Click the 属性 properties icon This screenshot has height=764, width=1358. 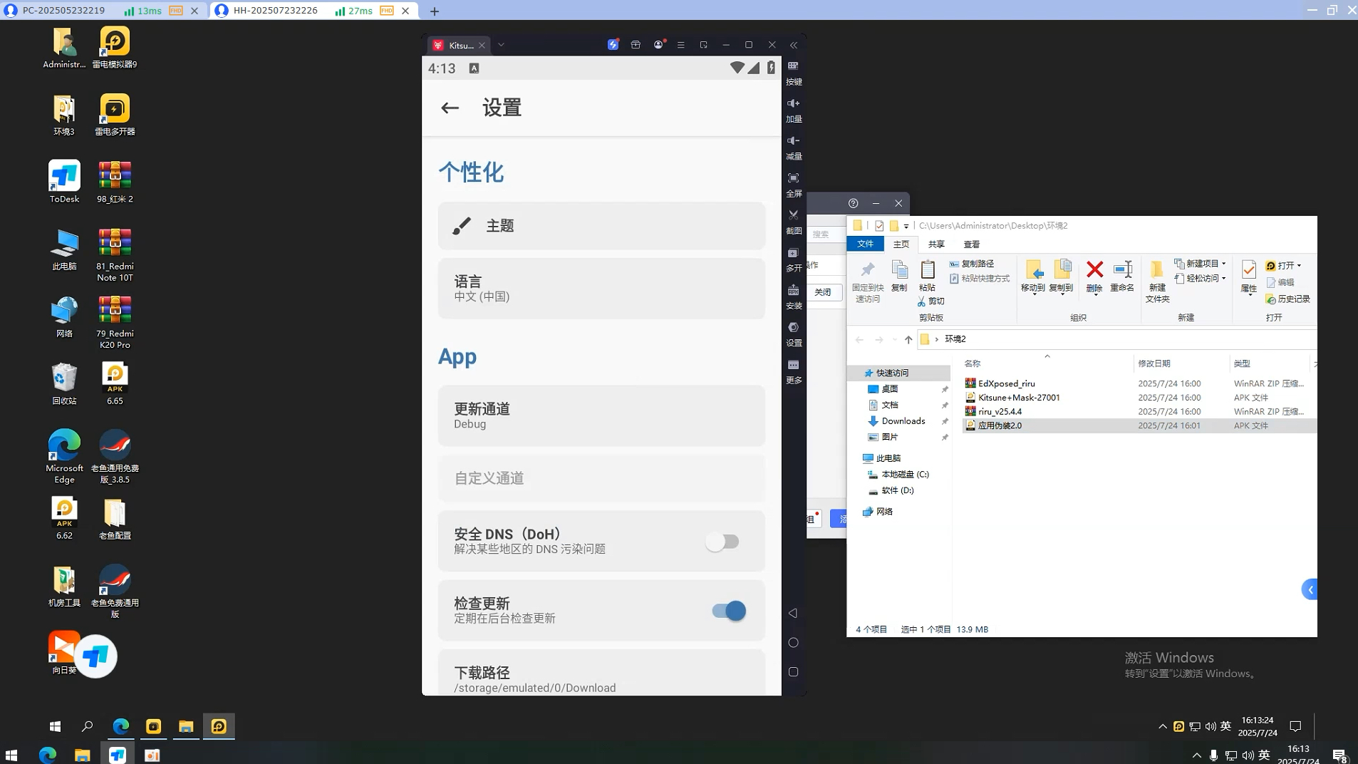[x=1248, y=271]
